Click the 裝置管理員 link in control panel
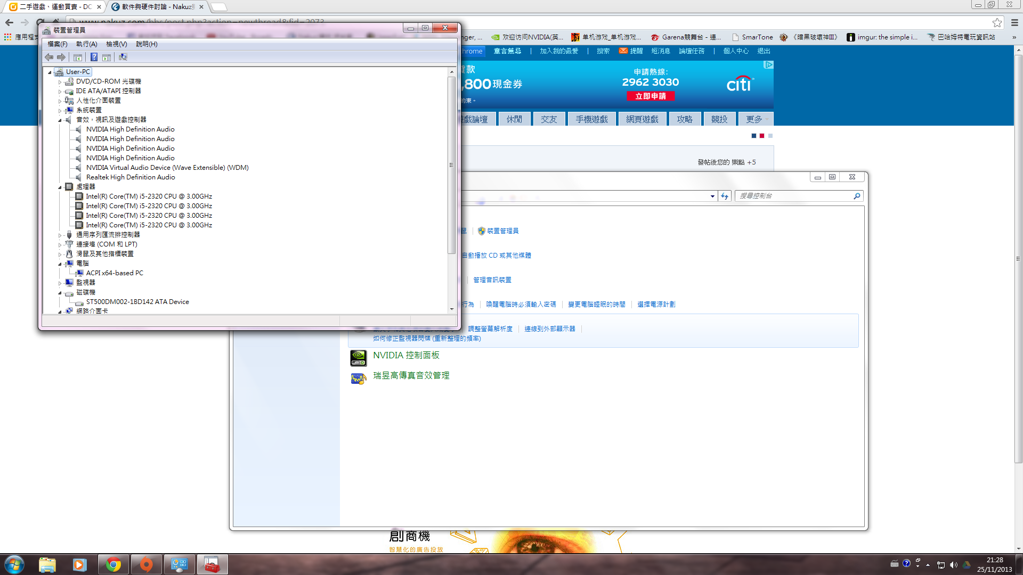Image resolution: width=1023 pixels, height=575 pixels. (502, 231)
